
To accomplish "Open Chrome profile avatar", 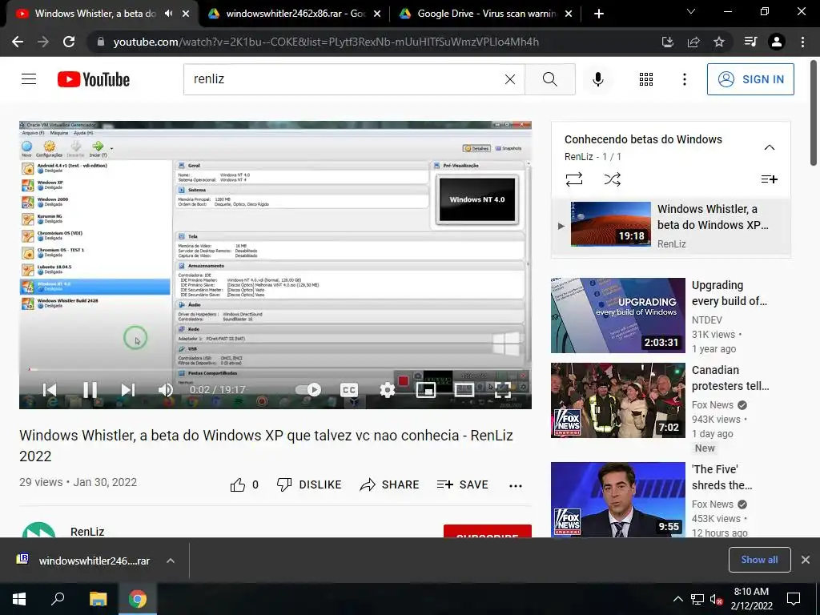I will tap(777, 42).
